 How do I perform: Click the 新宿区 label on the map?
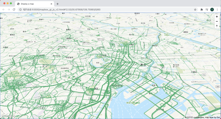pyautogui.click(x=42, y=55)
